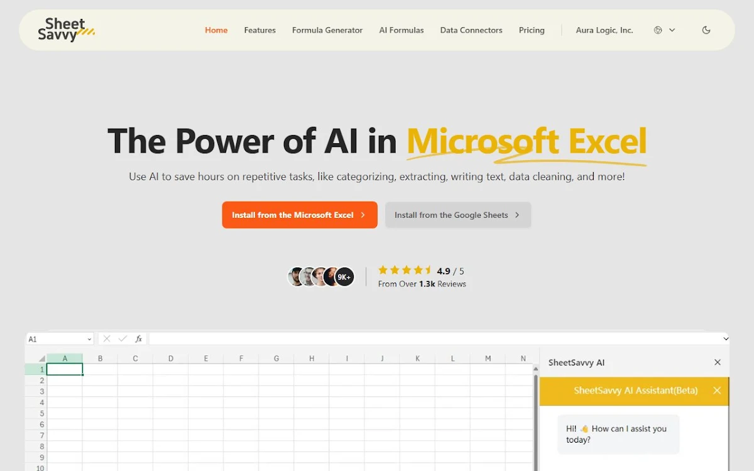Open Data Connectors page
The width and height of the screenshot is (754, 471).
[471, 30]
